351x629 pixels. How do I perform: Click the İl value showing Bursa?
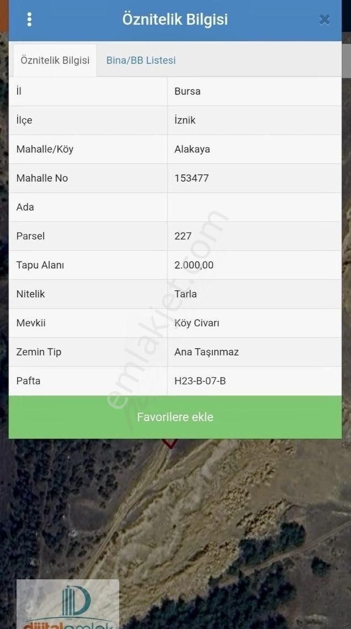coord(188,91)
